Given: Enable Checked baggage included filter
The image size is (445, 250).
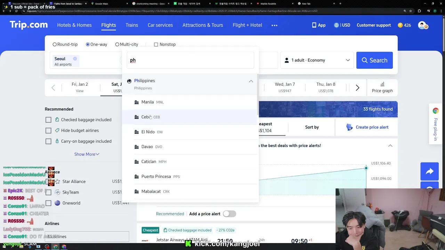Looking at the screenshot, I should tap(48, 120).
